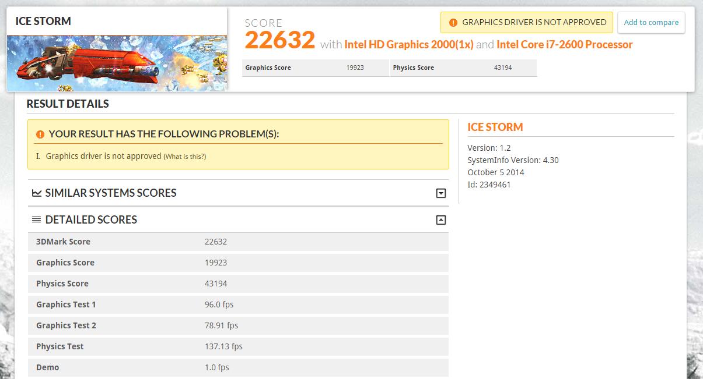Click the list icon next to Detailed Scores
Viewport: 703px width, 379px height.
(x=37, y=219)
